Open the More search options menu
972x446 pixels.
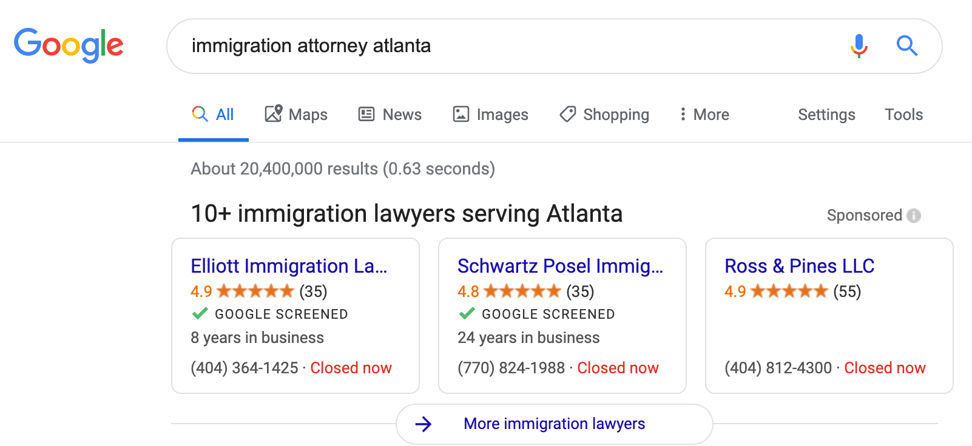point(703,115)
